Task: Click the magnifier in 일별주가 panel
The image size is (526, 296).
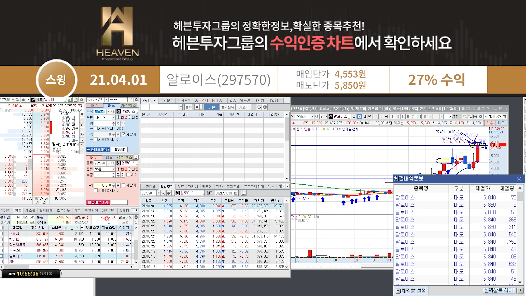Action: [163, 193]
